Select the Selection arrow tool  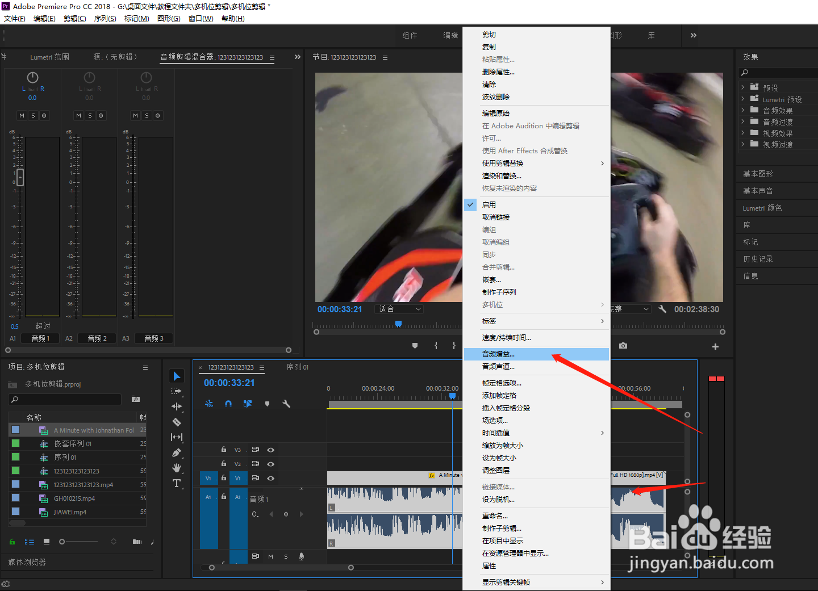177,376
